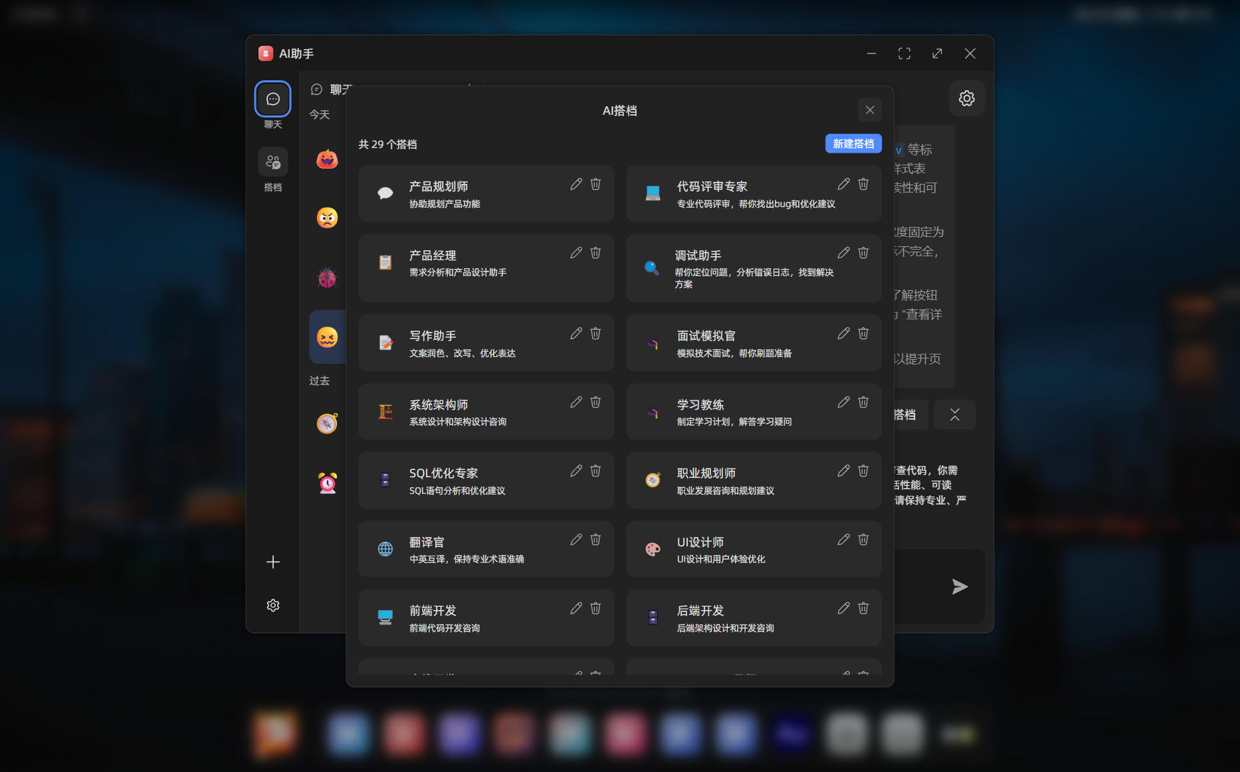The height and width of the screenshot is (772, 1240).
Task: Start a new chat with the + icon
Action: tap(272, 562)
